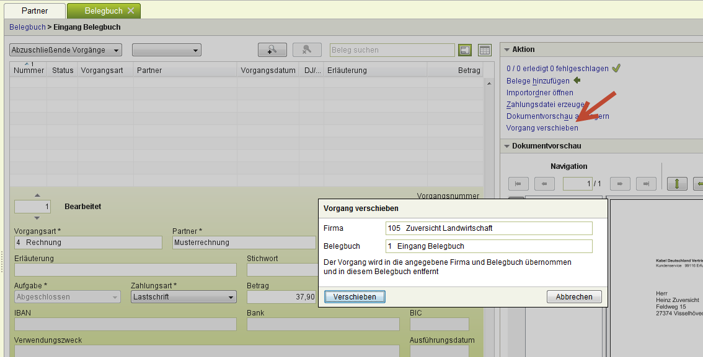Click the Belege hinzufügen link

coord(537,80)
